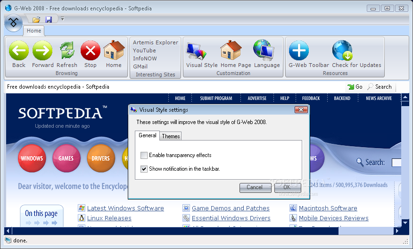The width and height of the screenshot is (413, 249).
Task: Open the Language globe icon
Action: tap(264, 50)
